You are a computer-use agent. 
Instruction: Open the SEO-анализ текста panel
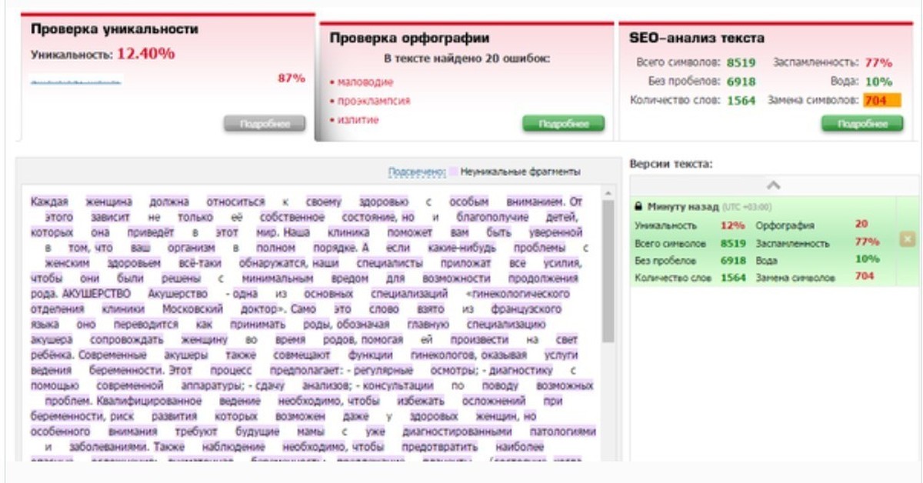[696, 38]
